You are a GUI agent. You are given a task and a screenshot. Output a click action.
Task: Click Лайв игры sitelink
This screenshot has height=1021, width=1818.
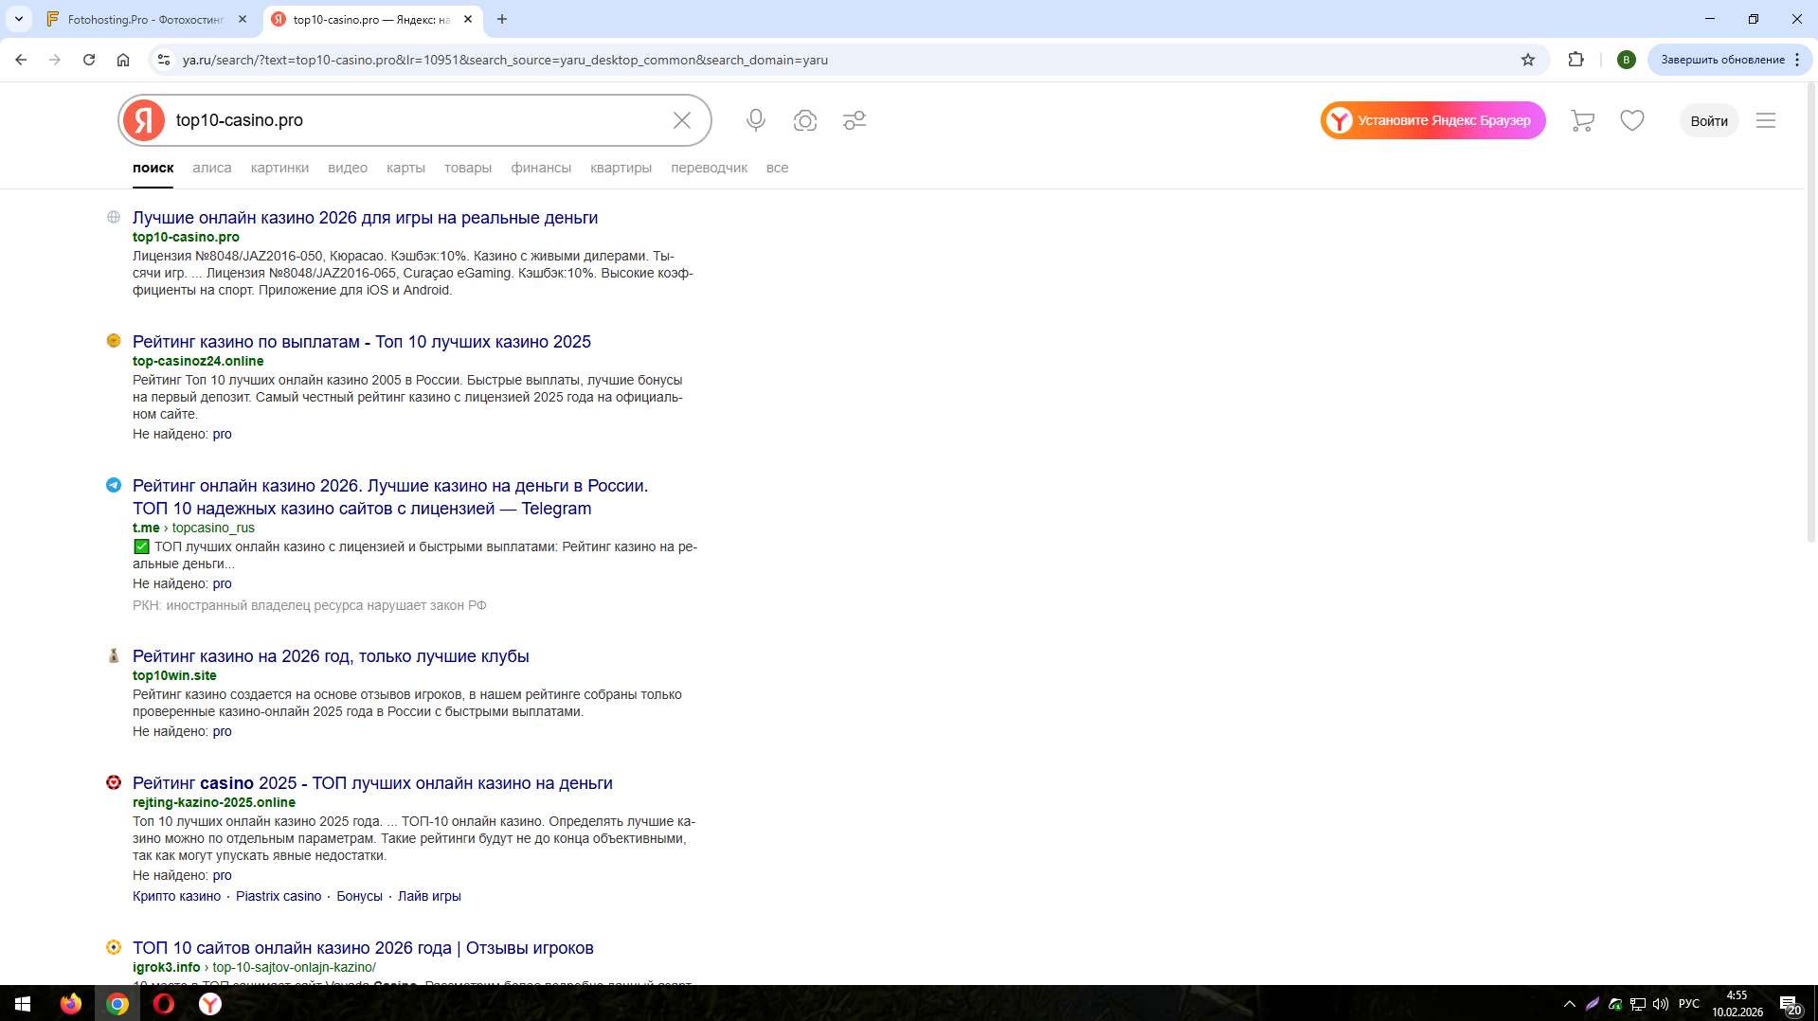pyautogui.click(x=429, y=896)
